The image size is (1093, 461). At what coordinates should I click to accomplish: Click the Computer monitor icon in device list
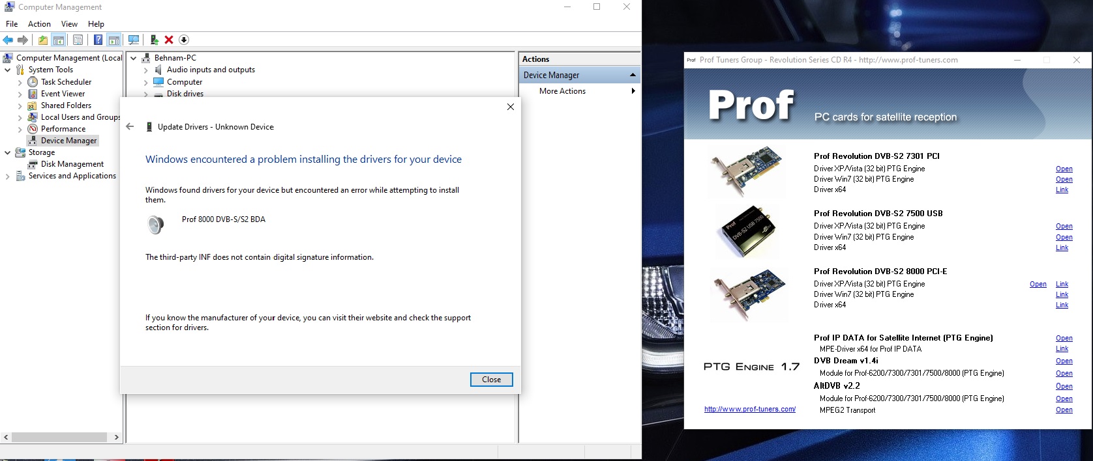coord(158,82)
